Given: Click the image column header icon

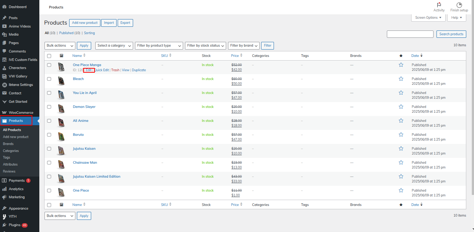Looking at the screenshot, I should point(61,56).
